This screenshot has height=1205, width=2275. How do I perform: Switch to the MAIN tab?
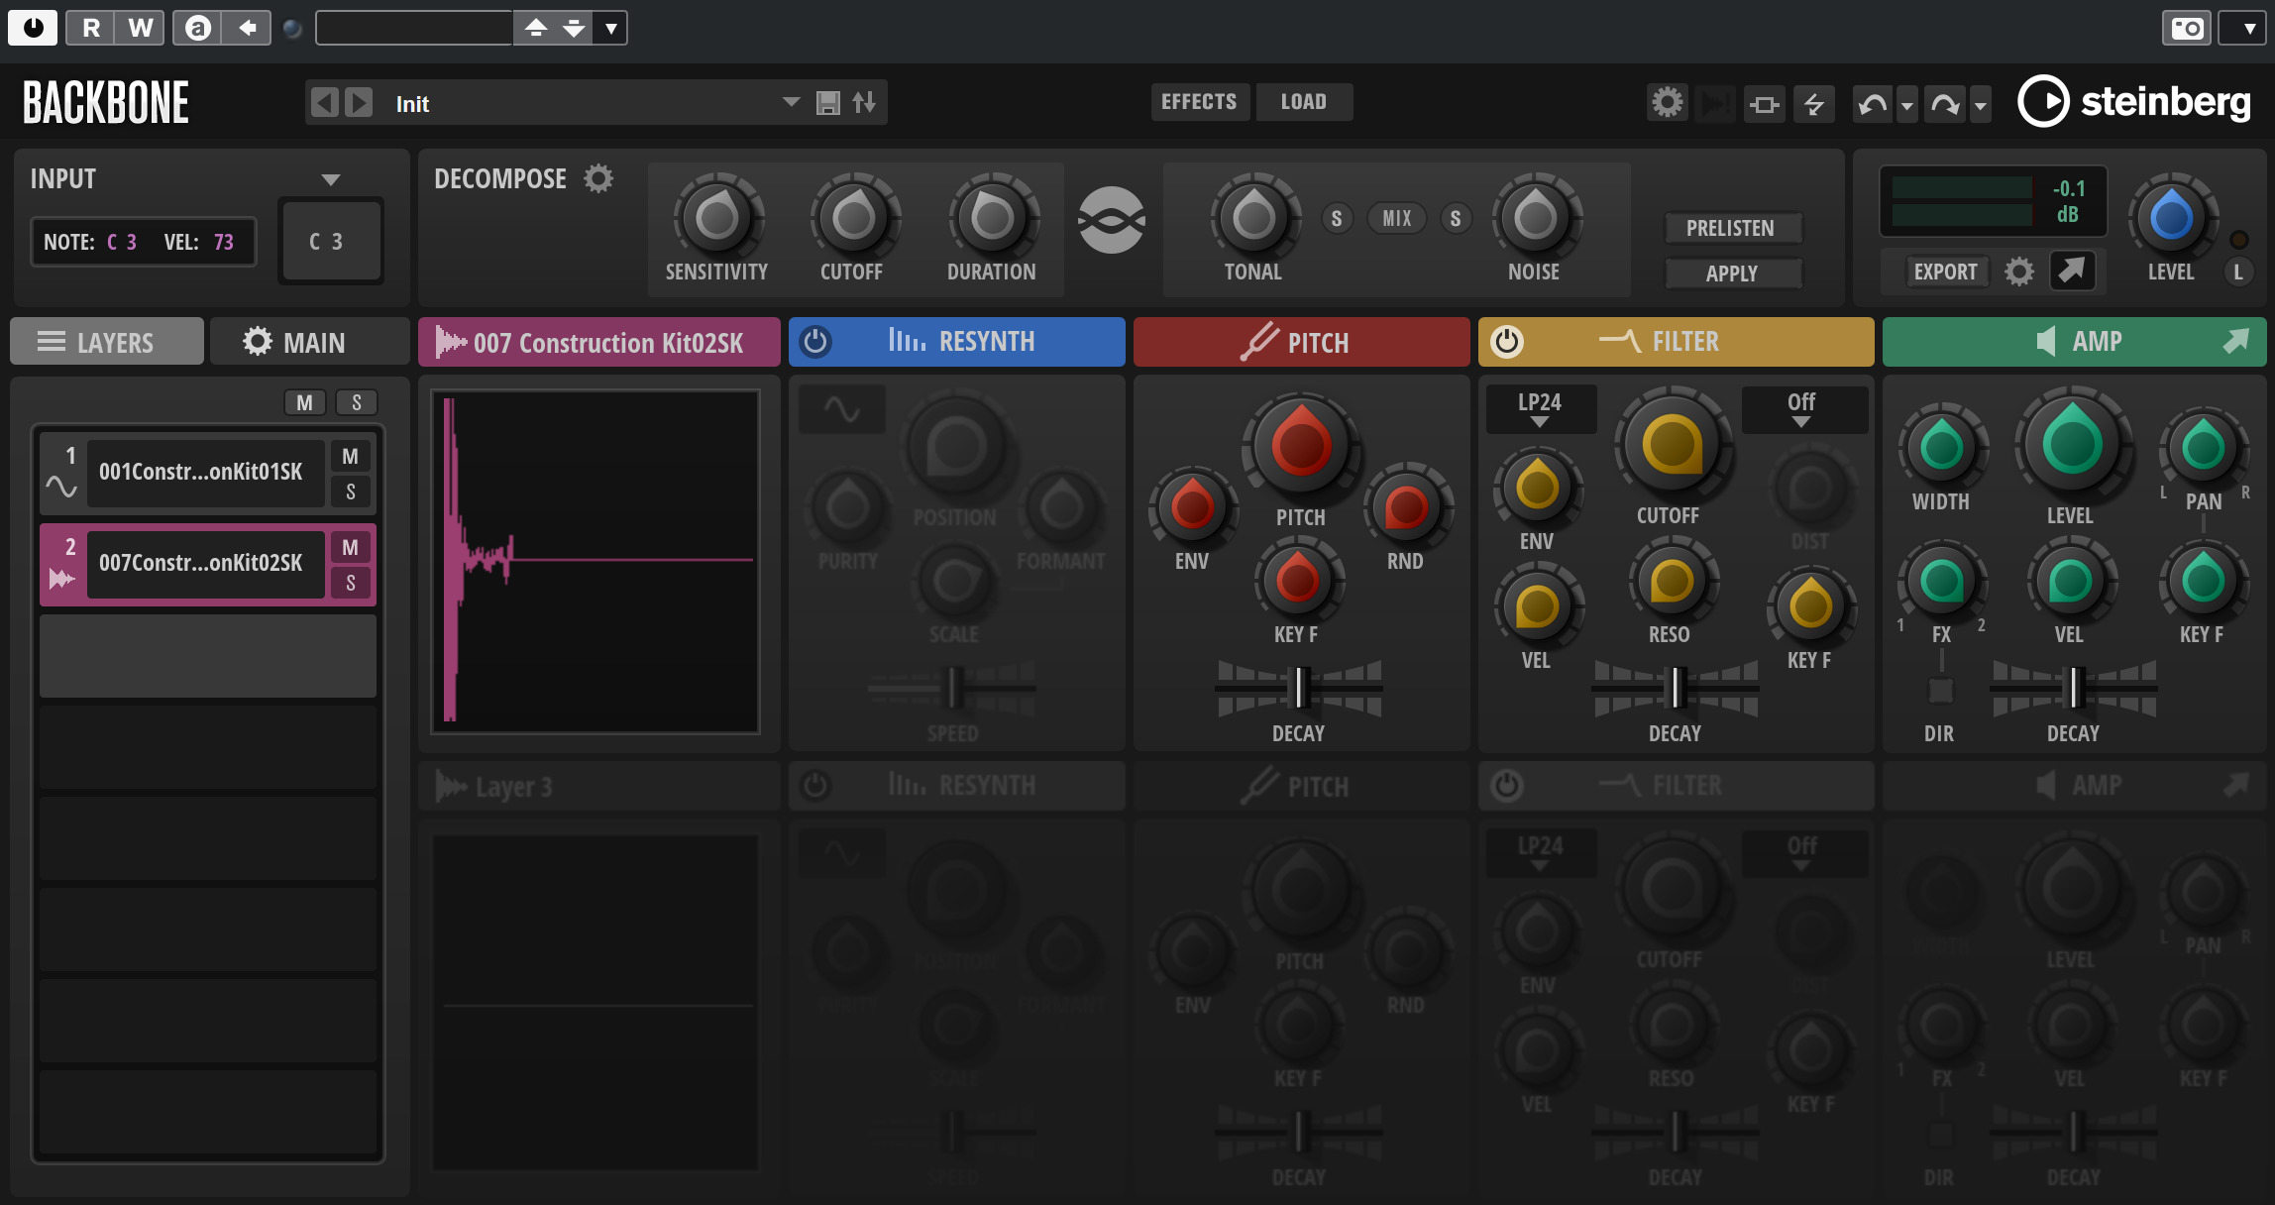pyautogui.click(x=310, y=342)
